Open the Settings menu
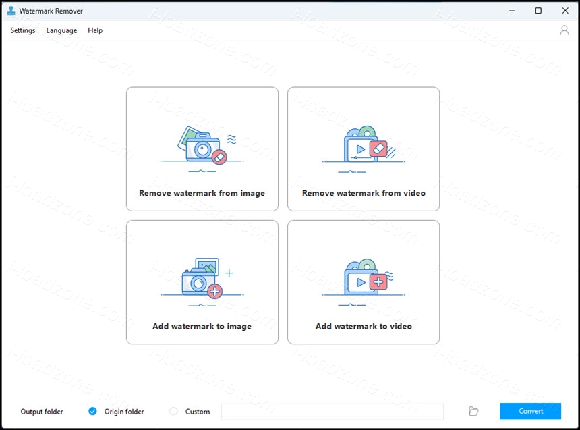 coord(22,30)
